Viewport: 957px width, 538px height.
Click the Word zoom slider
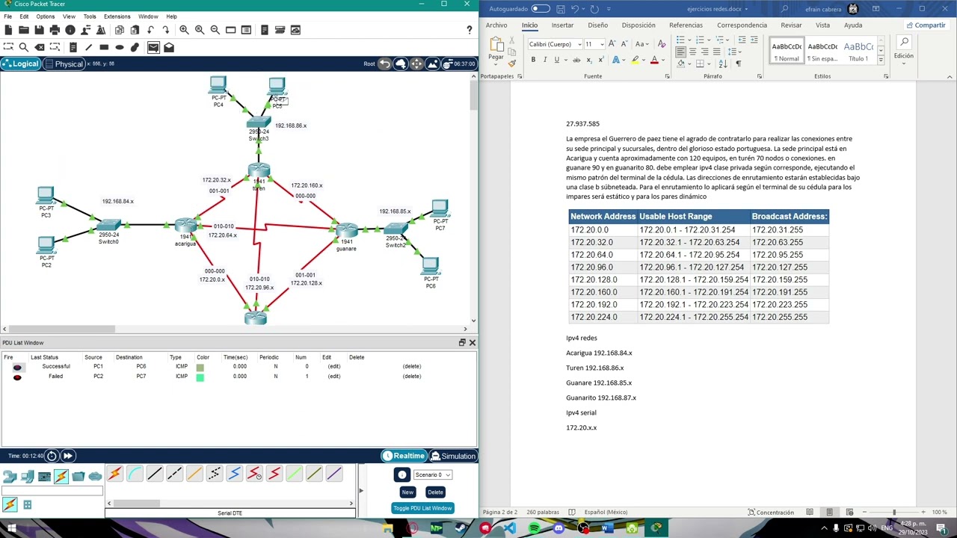click(894, 512)
